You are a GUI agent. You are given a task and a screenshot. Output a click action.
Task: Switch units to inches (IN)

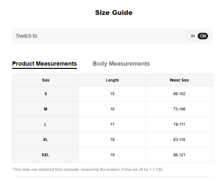point(193,36)
